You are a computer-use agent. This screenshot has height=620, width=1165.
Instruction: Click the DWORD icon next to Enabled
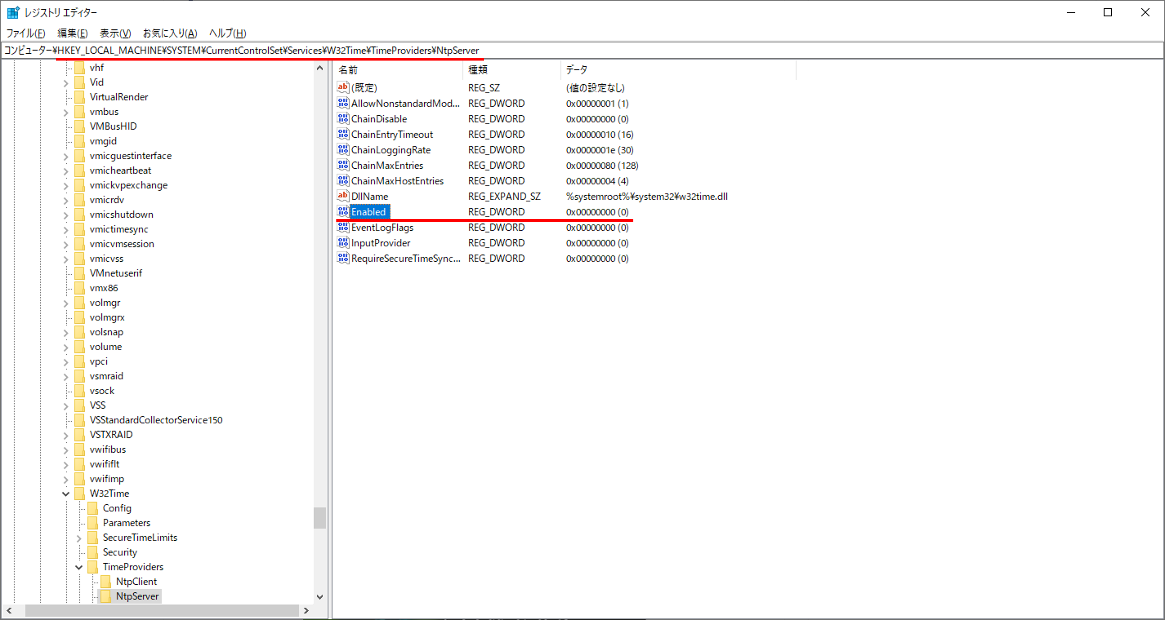coord(342,212)
